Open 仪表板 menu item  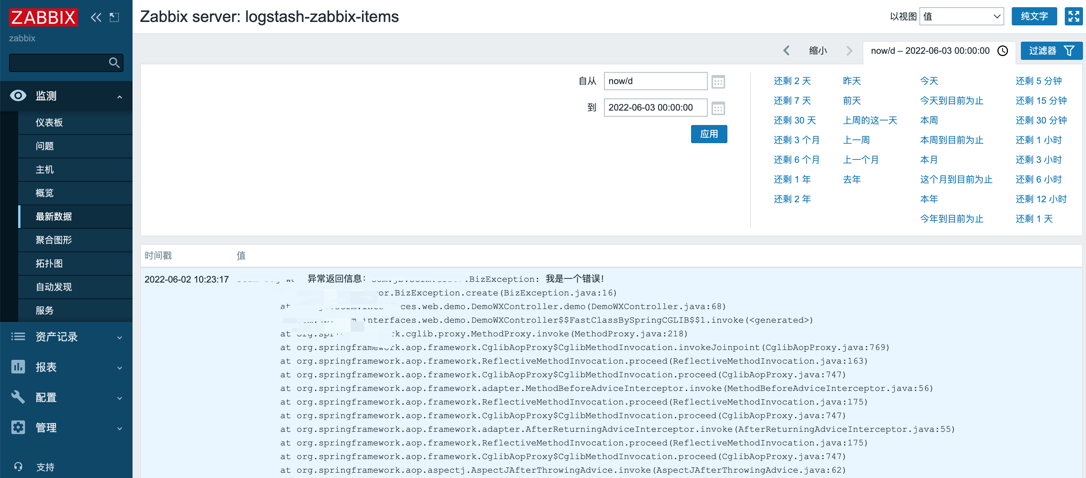[75, 122]
